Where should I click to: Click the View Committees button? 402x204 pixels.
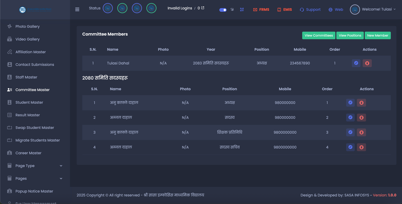pos(318,35)
